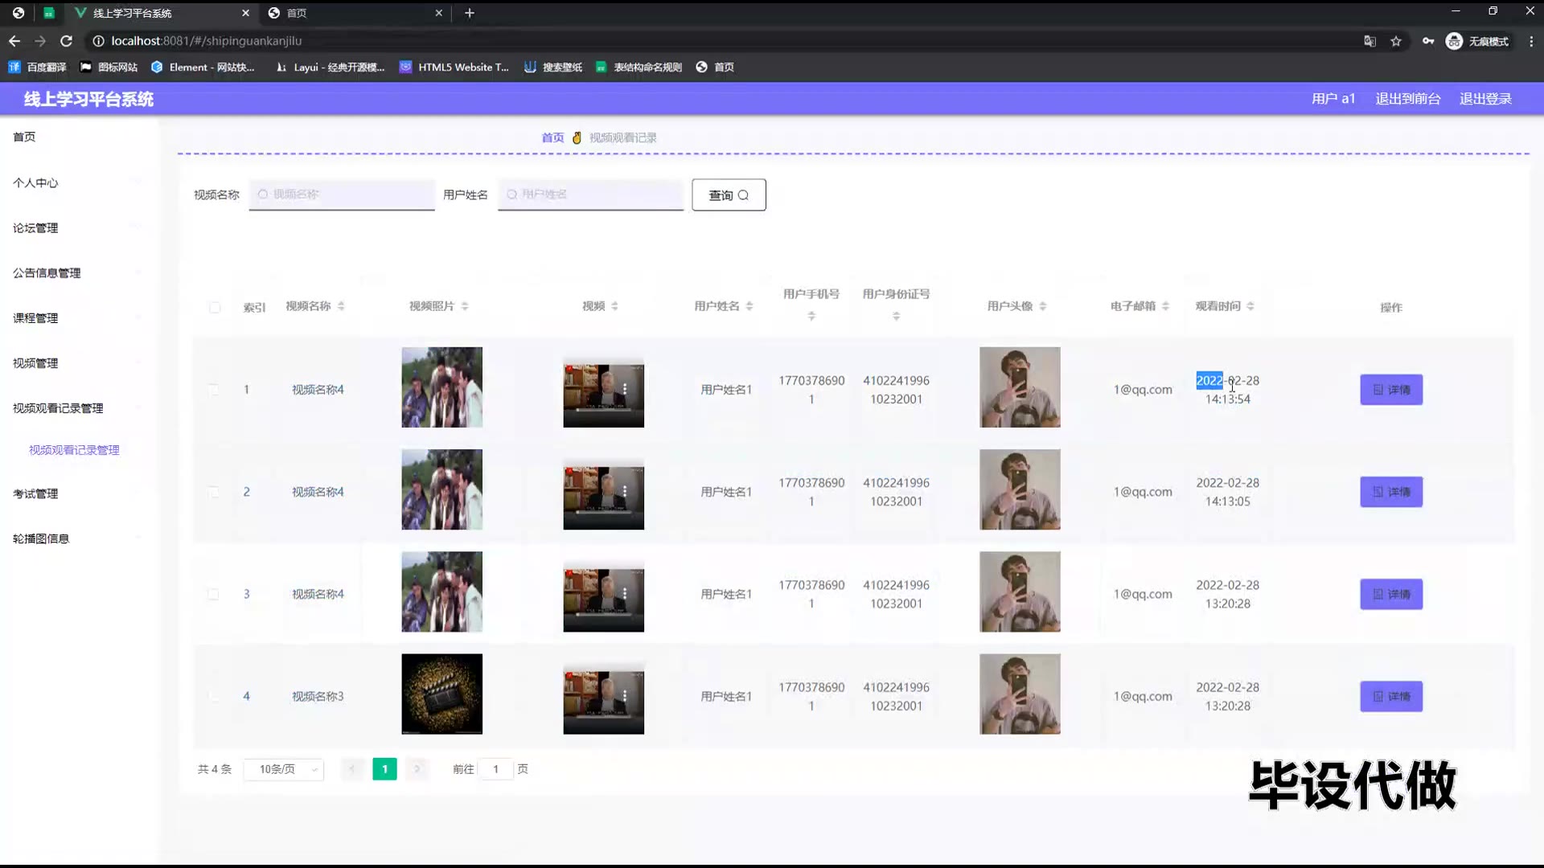Image resolution: width=1544 pixels, height=868 pixels.
Task: Open saved passwords key icon
Action: click(1428, 41)
